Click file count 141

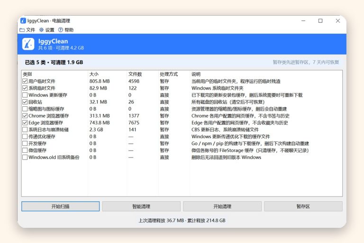point(132,130)
